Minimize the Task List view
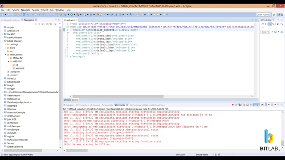This screenshot has width=285, height=160. [x=278, y=20]
